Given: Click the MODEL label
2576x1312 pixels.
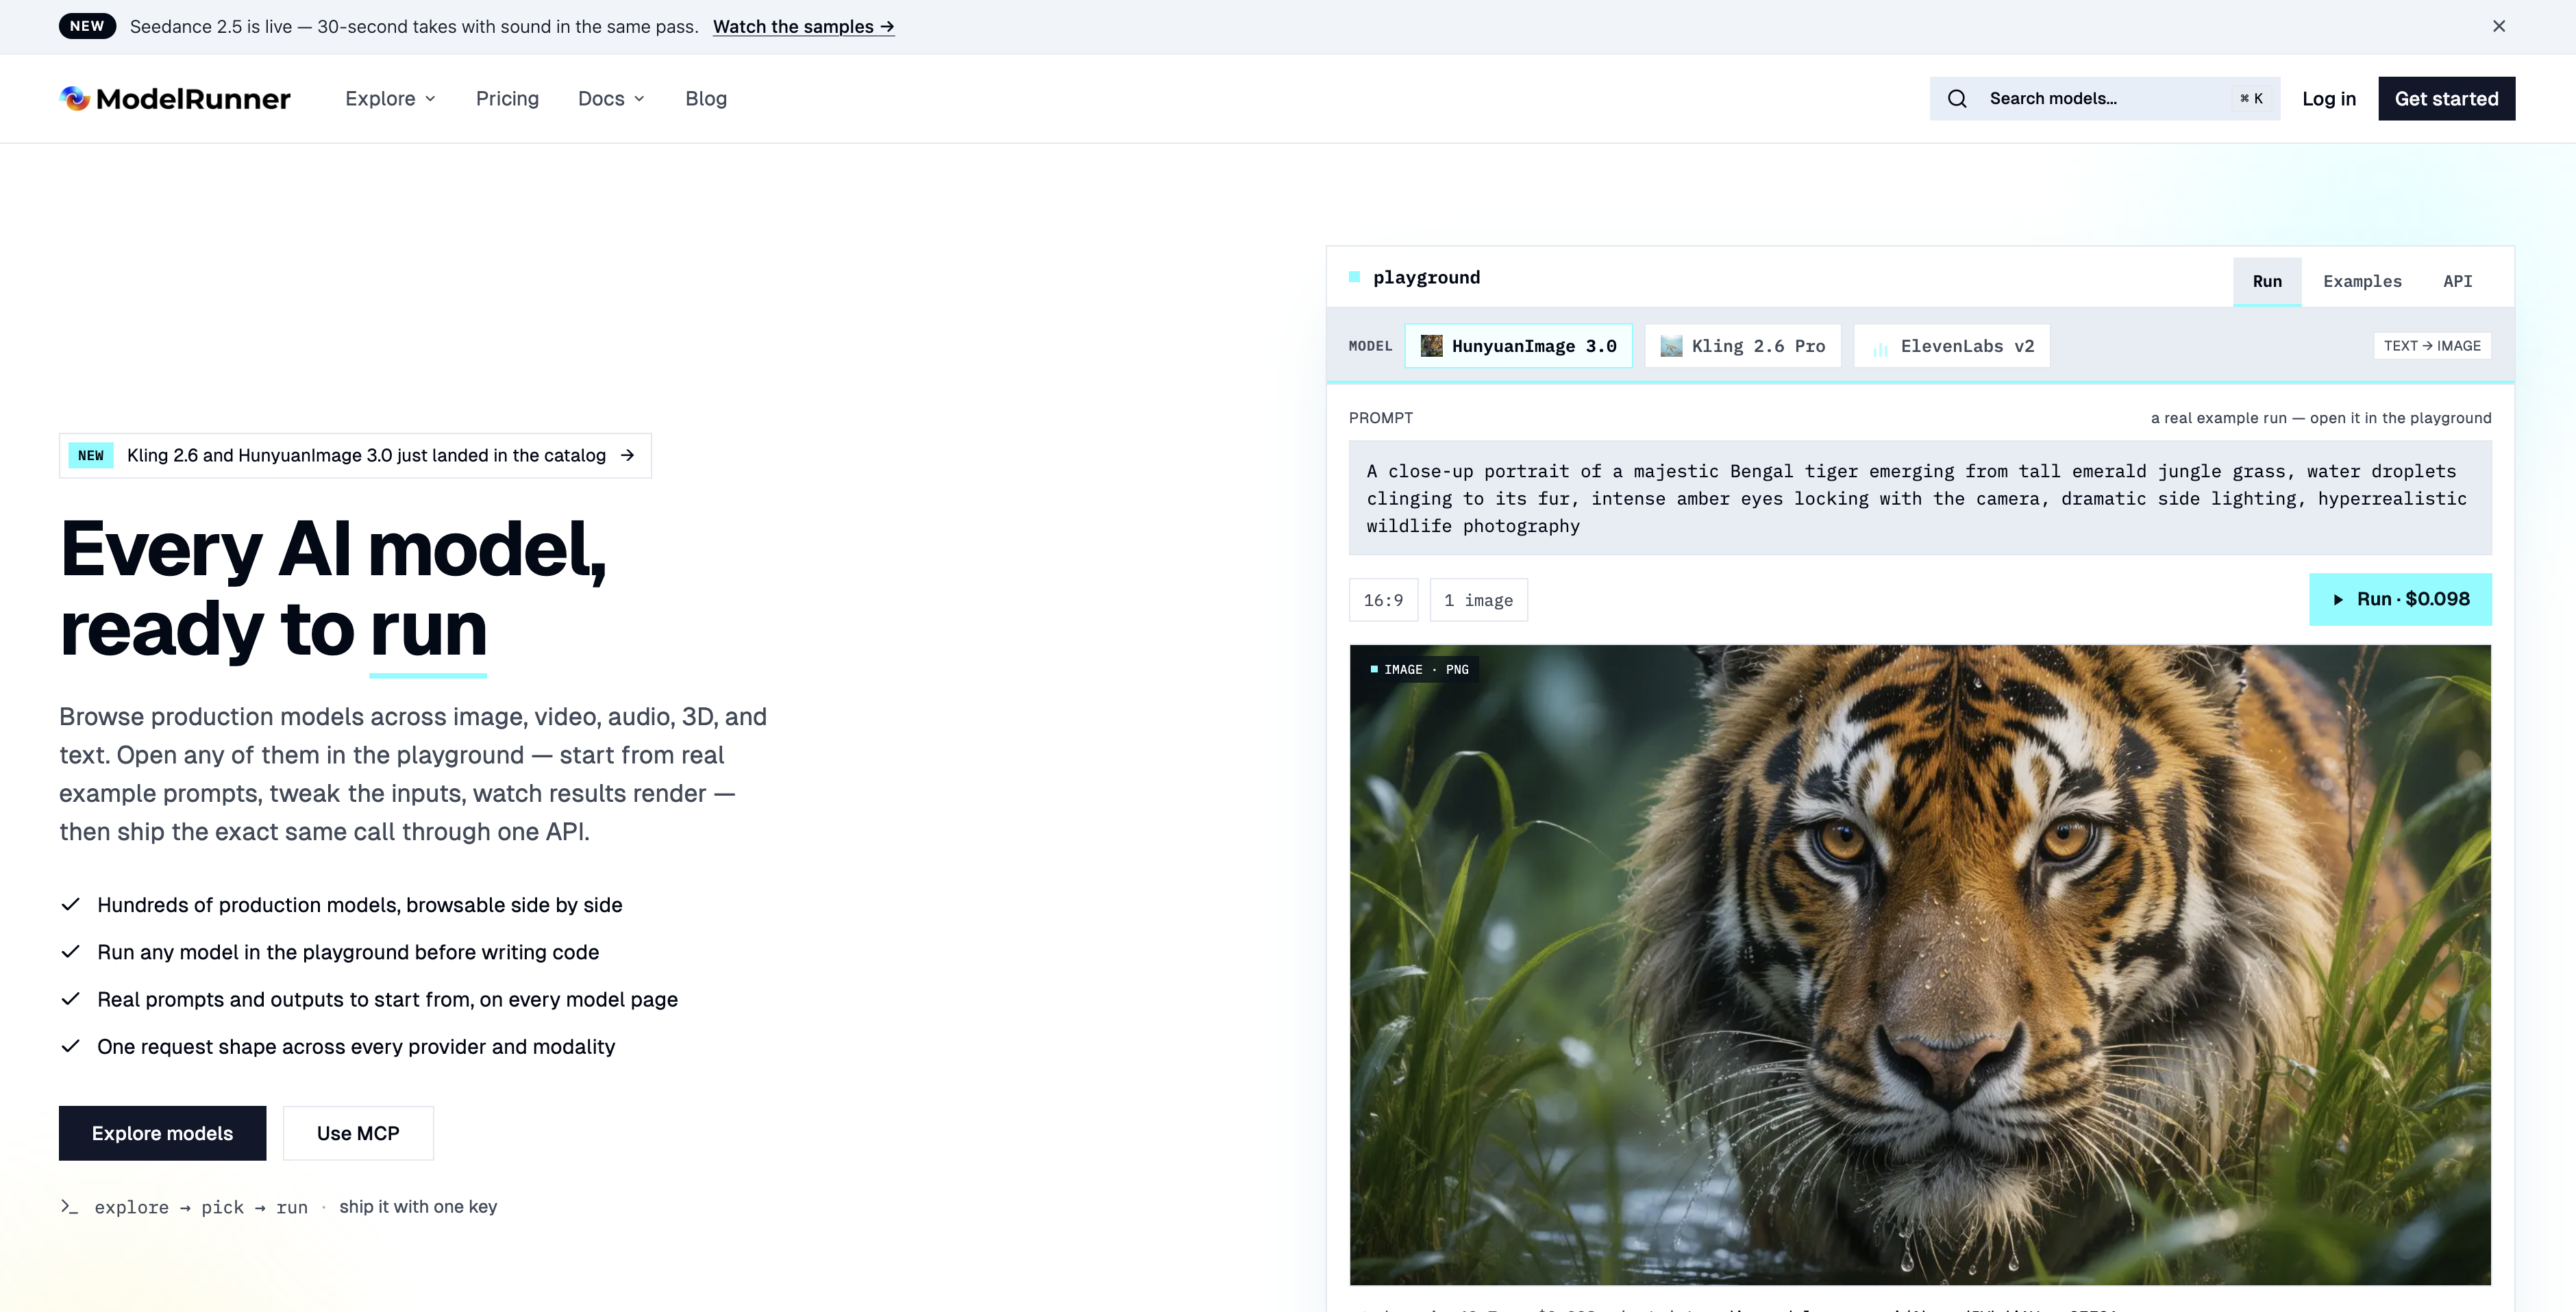Looking at the screenshot, I should pyautogui.click(x=1369, y=346).
